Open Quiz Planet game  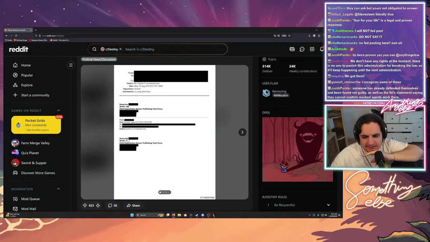click(x=30, y=153)
